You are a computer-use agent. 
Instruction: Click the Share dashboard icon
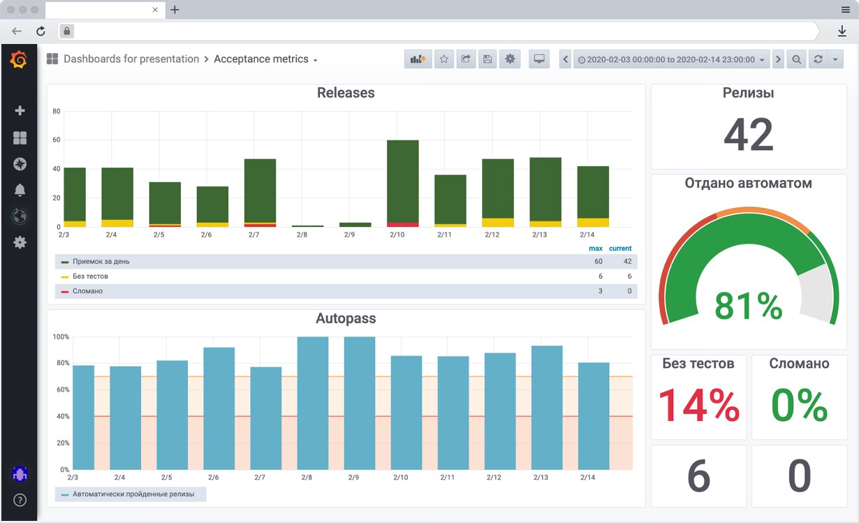(466, 59)
